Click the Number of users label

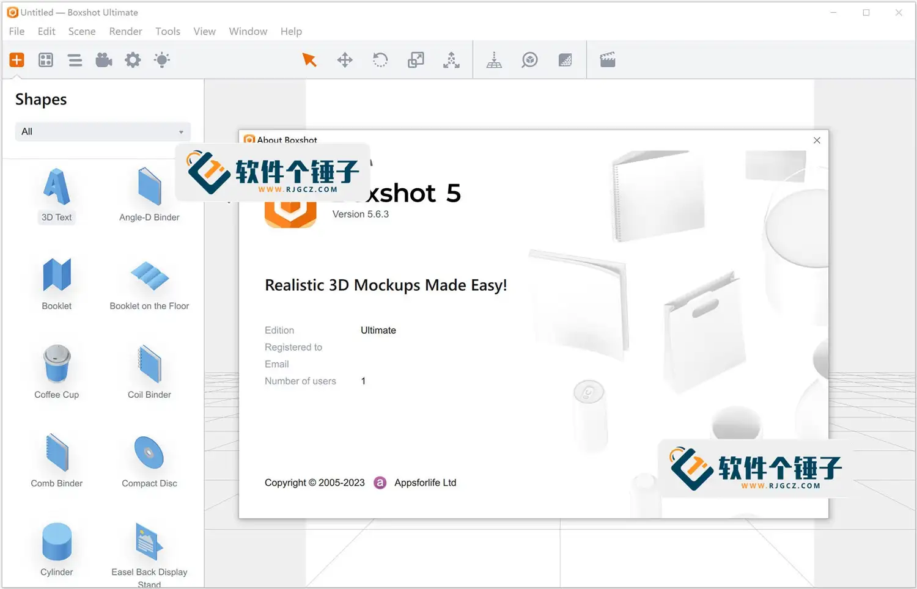pyautogui.click(x=300, y=381)
